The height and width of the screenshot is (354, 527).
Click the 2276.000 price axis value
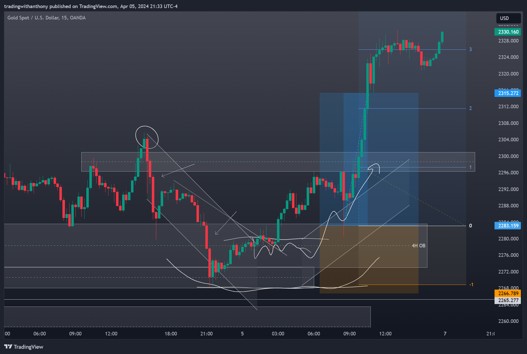tap(508, 255)
